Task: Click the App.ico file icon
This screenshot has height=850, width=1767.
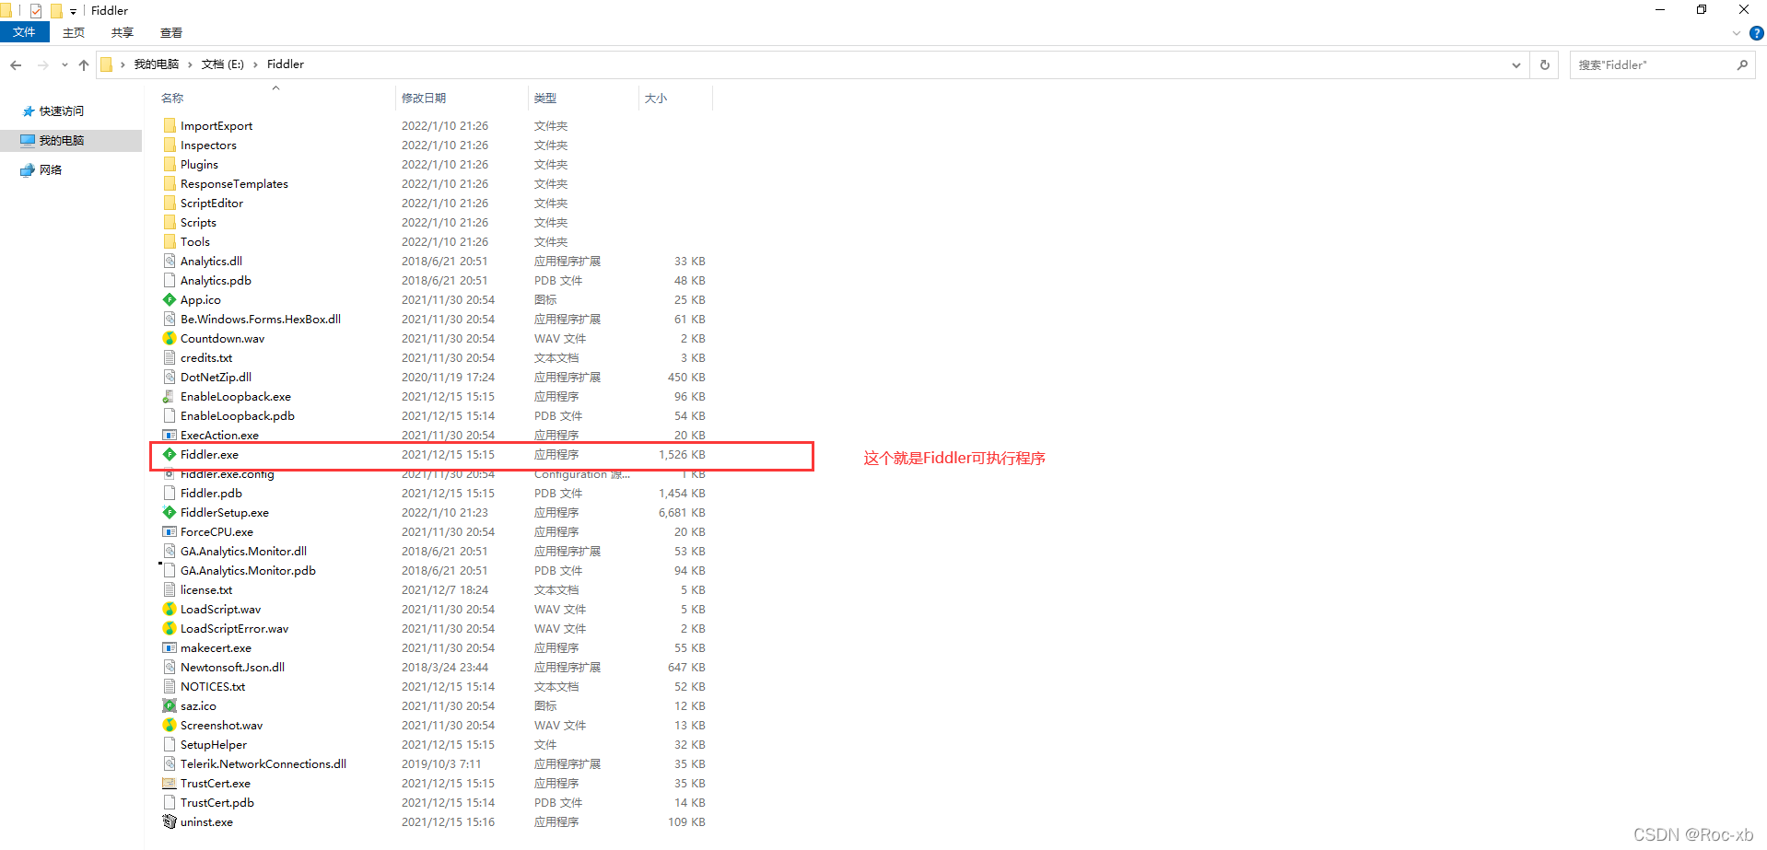Action: pyautogui.click(x=170, y=299)
